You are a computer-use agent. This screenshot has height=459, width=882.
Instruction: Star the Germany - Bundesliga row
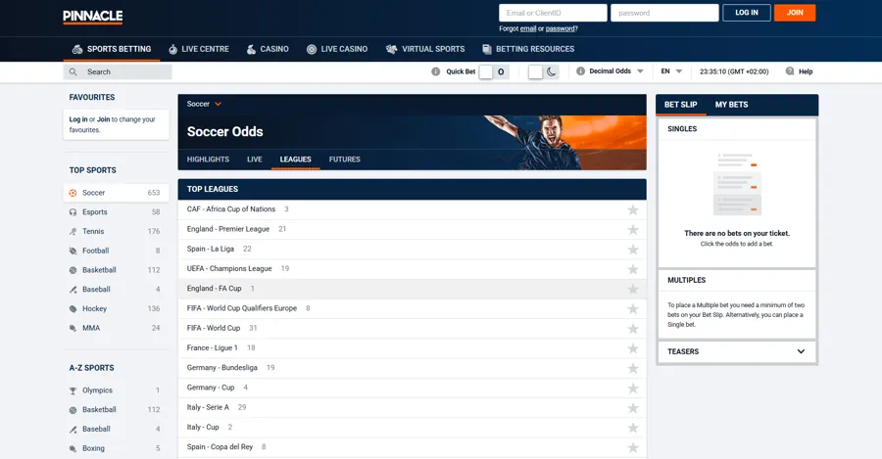click(x=633, y=368)
